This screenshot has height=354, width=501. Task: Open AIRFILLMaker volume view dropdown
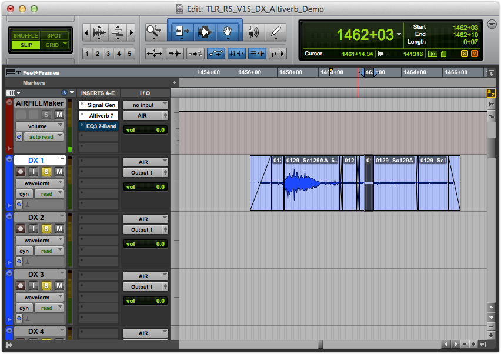39,126
